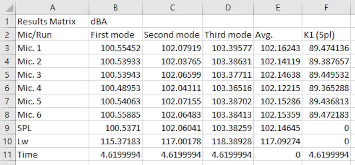355x165 pixels.
Task: Click cell with value 100.55452
Action: 115,48
